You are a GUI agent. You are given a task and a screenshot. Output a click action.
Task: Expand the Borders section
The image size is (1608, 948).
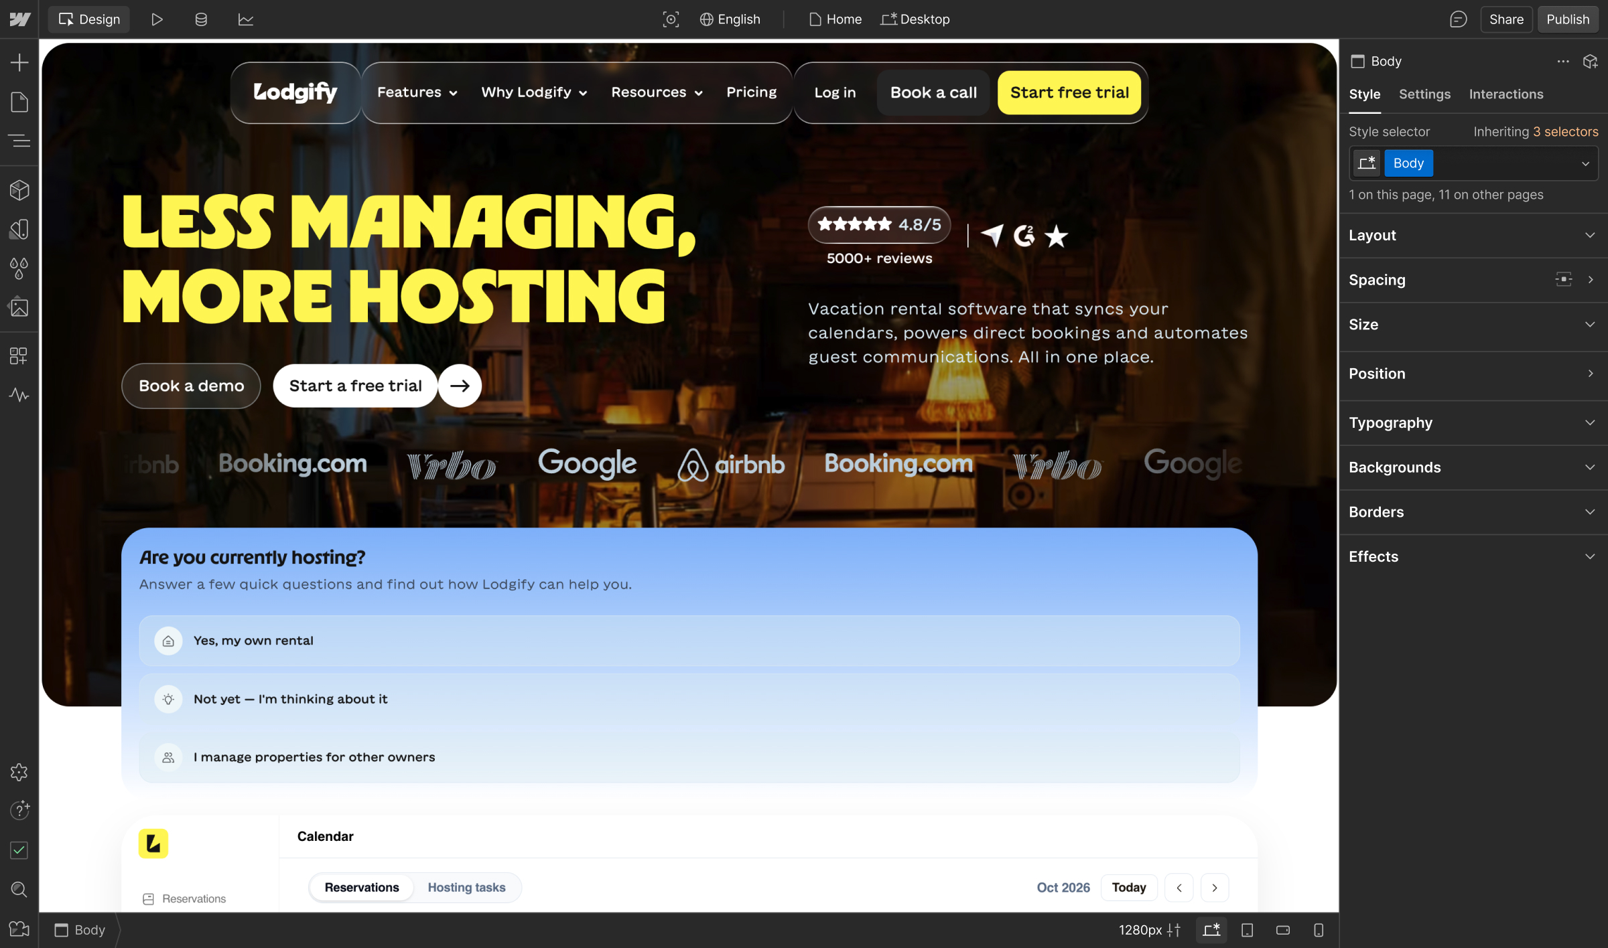pyautogui.click(x=1473, y=512)
